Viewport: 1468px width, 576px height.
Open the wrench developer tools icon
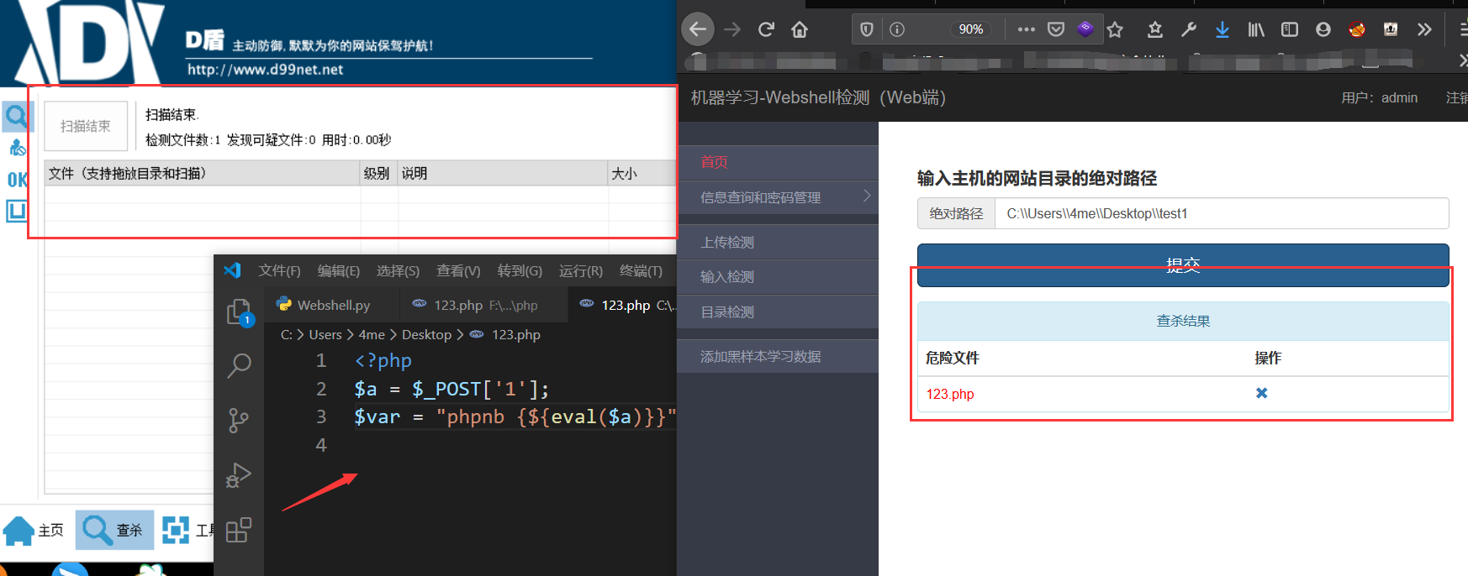coord(1189,29)
